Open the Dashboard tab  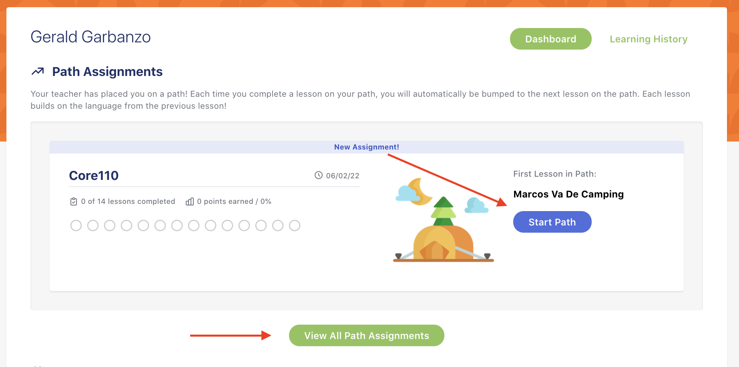click(550, 39)
